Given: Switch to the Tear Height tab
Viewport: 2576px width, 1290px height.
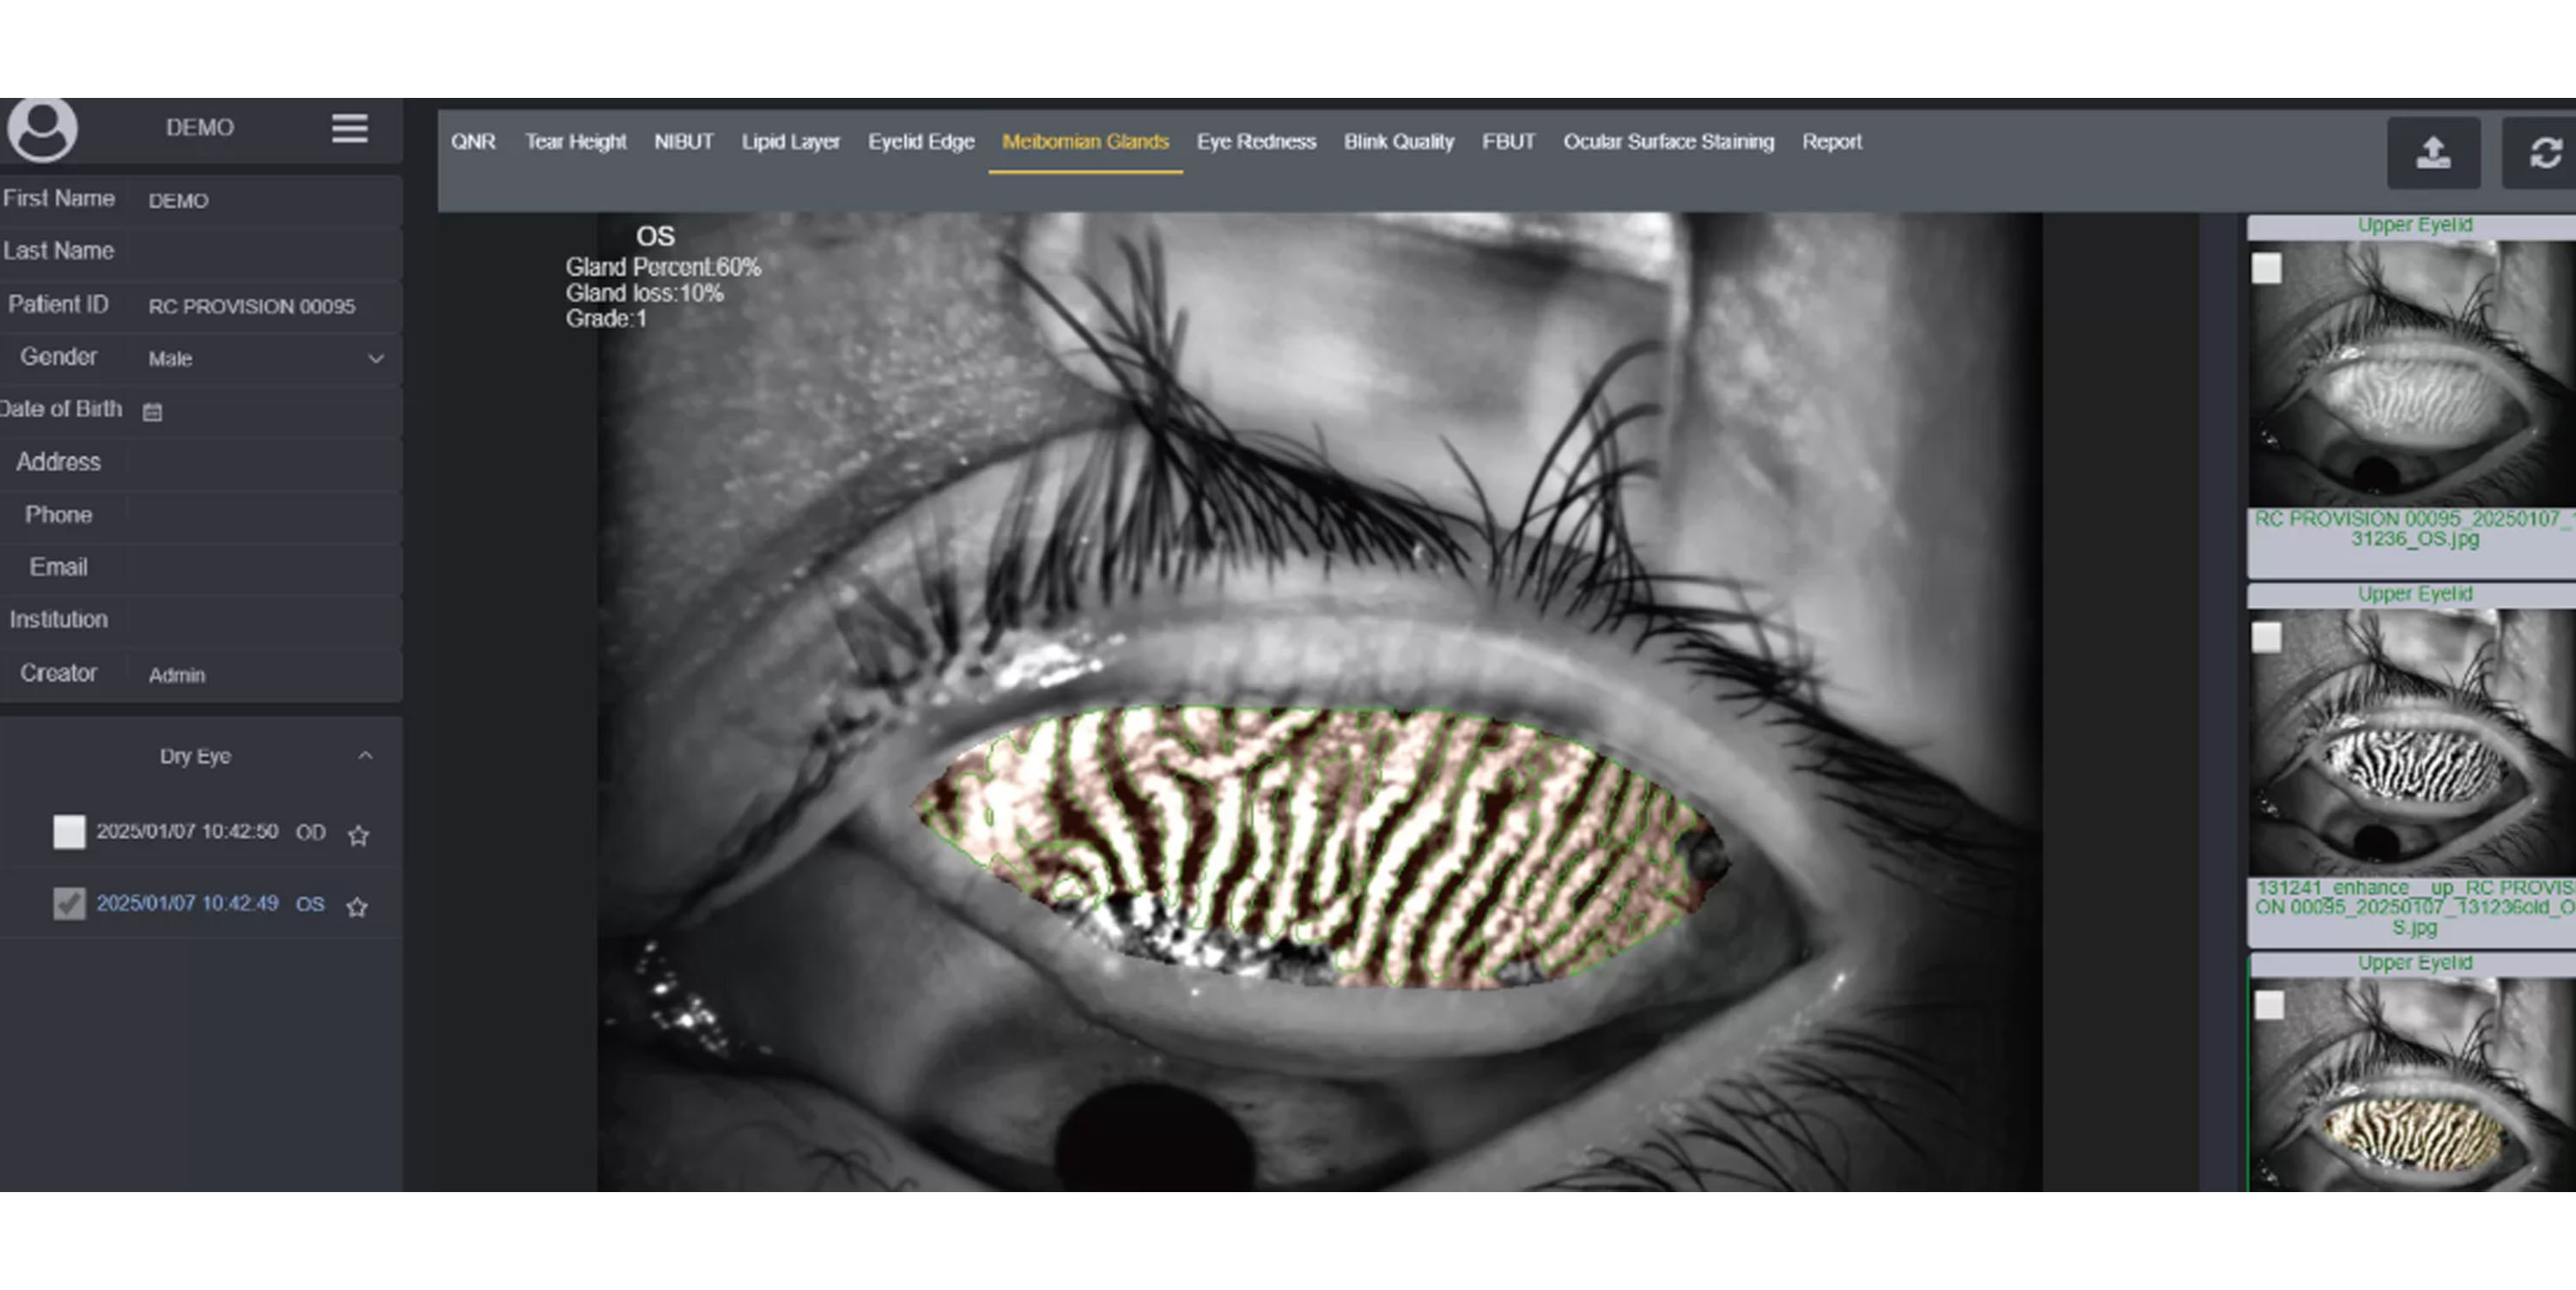Looking at the screenshot, I should [575, 142].
